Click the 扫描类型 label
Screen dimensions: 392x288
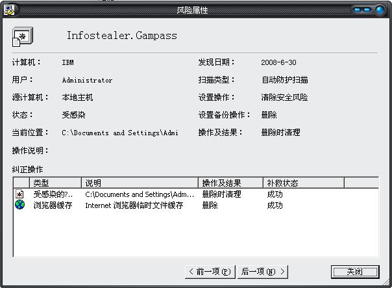(x=216, y=80)
